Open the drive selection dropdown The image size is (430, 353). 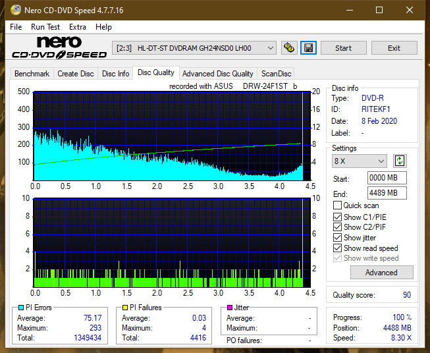(194, 48)
